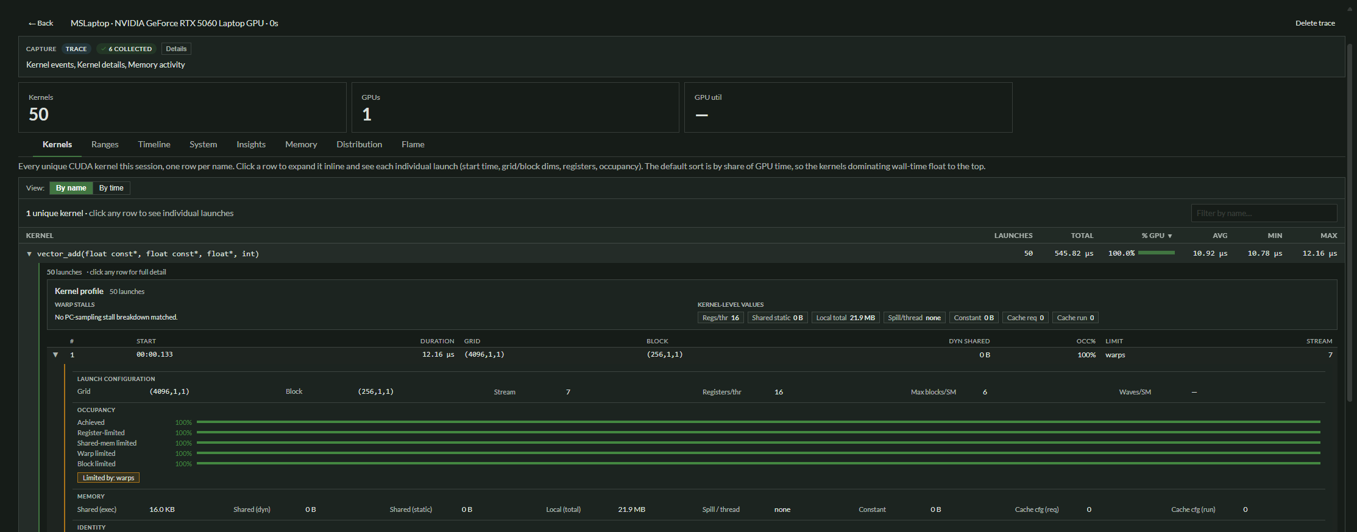Click the grid (4096,1,1) cell in launch row
This screenshot has height=532, width=1357.
tap(484, 354)
